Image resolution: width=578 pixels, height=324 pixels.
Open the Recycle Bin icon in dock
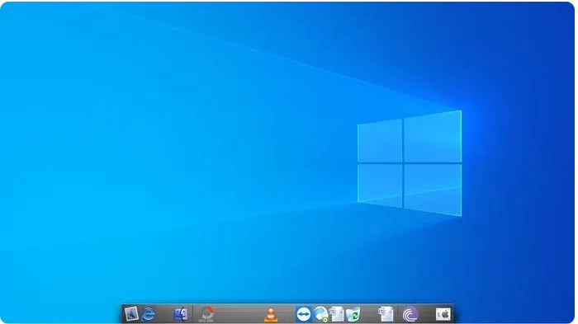click(x=353, y=314)
